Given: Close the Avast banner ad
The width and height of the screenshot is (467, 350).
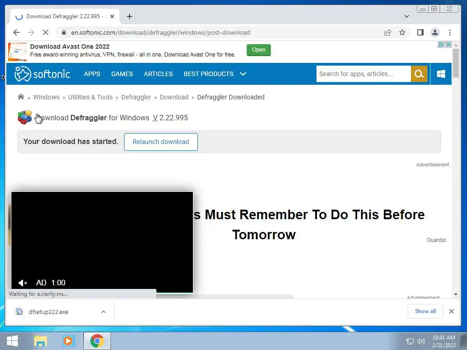Looking at the screenshot, I should [x=448, y=44].
